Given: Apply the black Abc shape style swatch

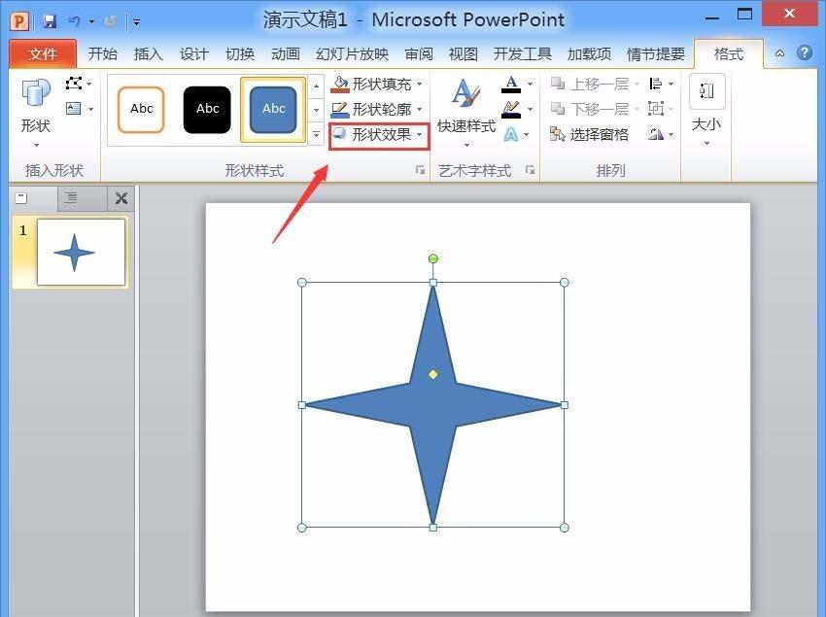Looking at the screenshot, I should [207, 109].
